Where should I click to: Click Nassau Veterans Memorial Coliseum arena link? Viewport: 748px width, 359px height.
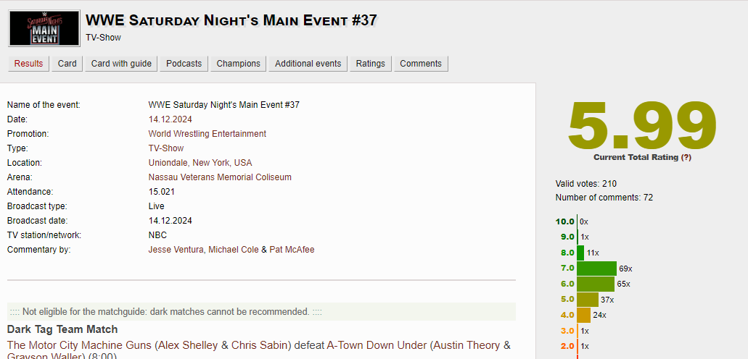coord(220,177)
